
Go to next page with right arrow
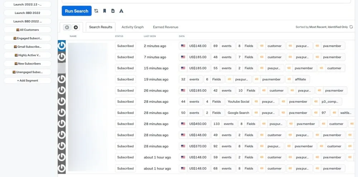point(76,27)
